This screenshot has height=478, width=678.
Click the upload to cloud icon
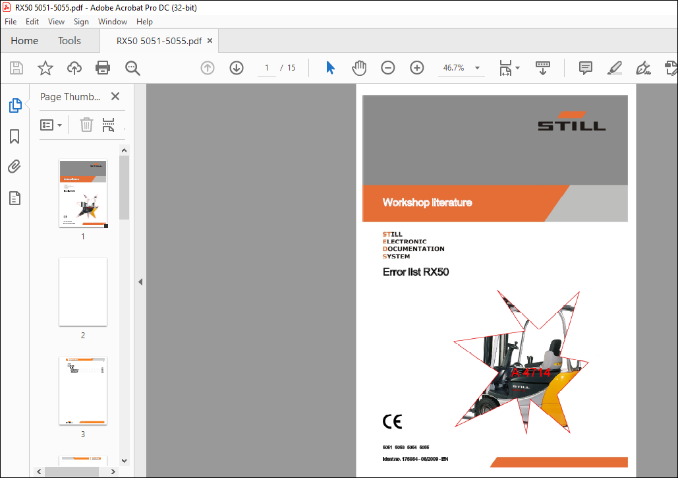pos(74,68)
